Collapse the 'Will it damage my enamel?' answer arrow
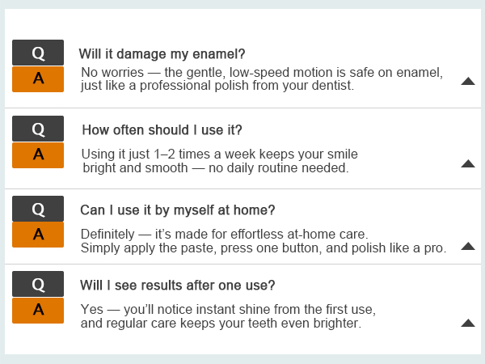 (x=468, y=81)
